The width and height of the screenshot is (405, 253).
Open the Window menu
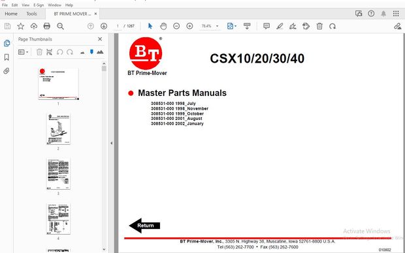[54, 5]
